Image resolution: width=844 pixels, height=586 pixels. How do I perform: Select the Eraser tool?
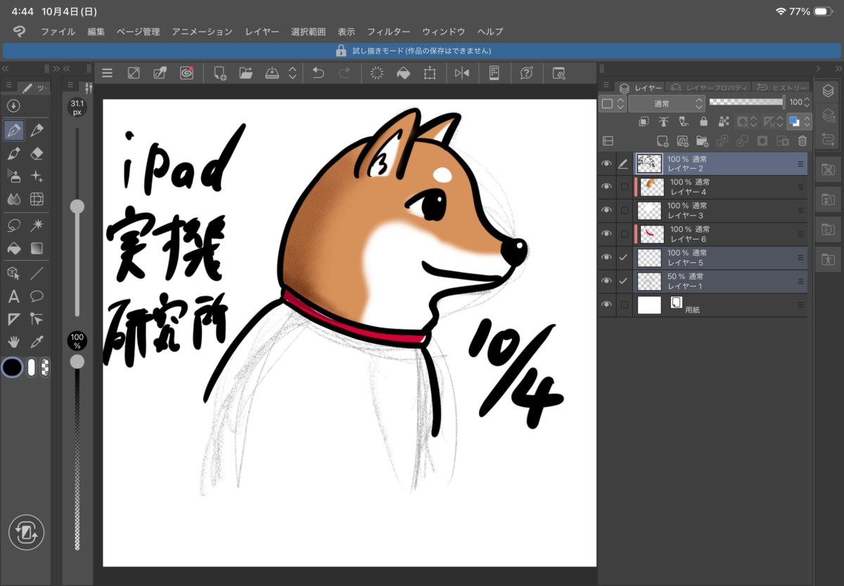(x=37, y=153)
